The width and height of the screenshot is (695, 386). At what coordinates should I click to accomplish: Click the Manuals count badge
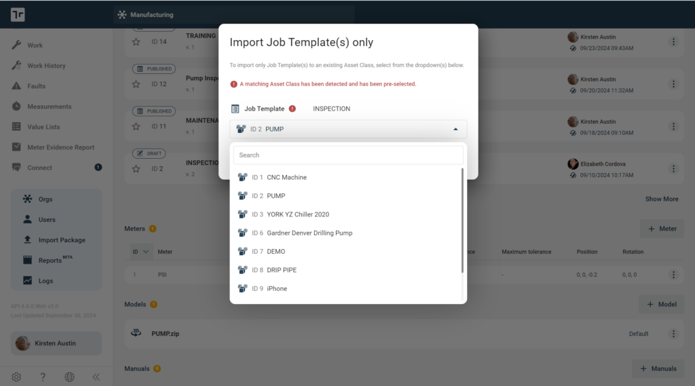[157, 369]
